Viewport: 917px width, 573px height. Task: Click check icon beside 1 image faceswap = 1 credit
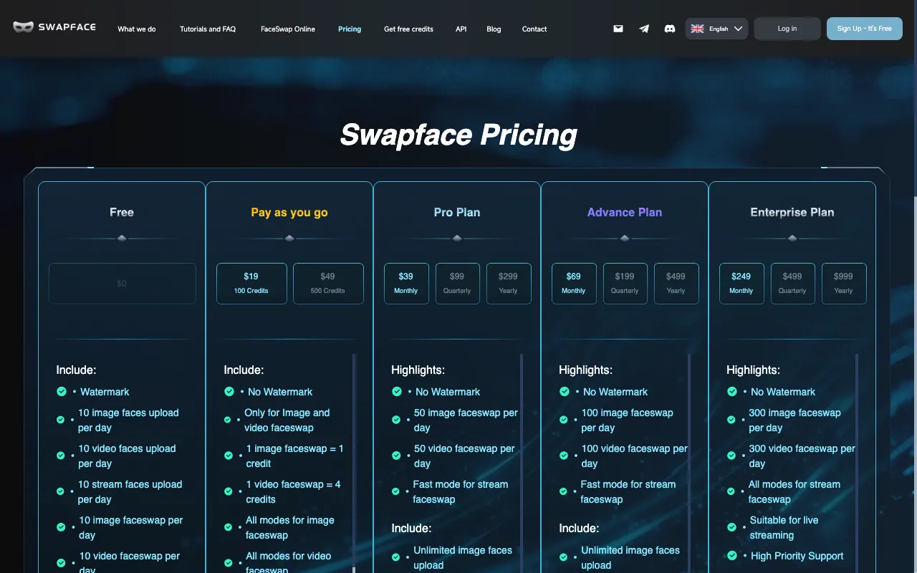[x=229, y=456]
